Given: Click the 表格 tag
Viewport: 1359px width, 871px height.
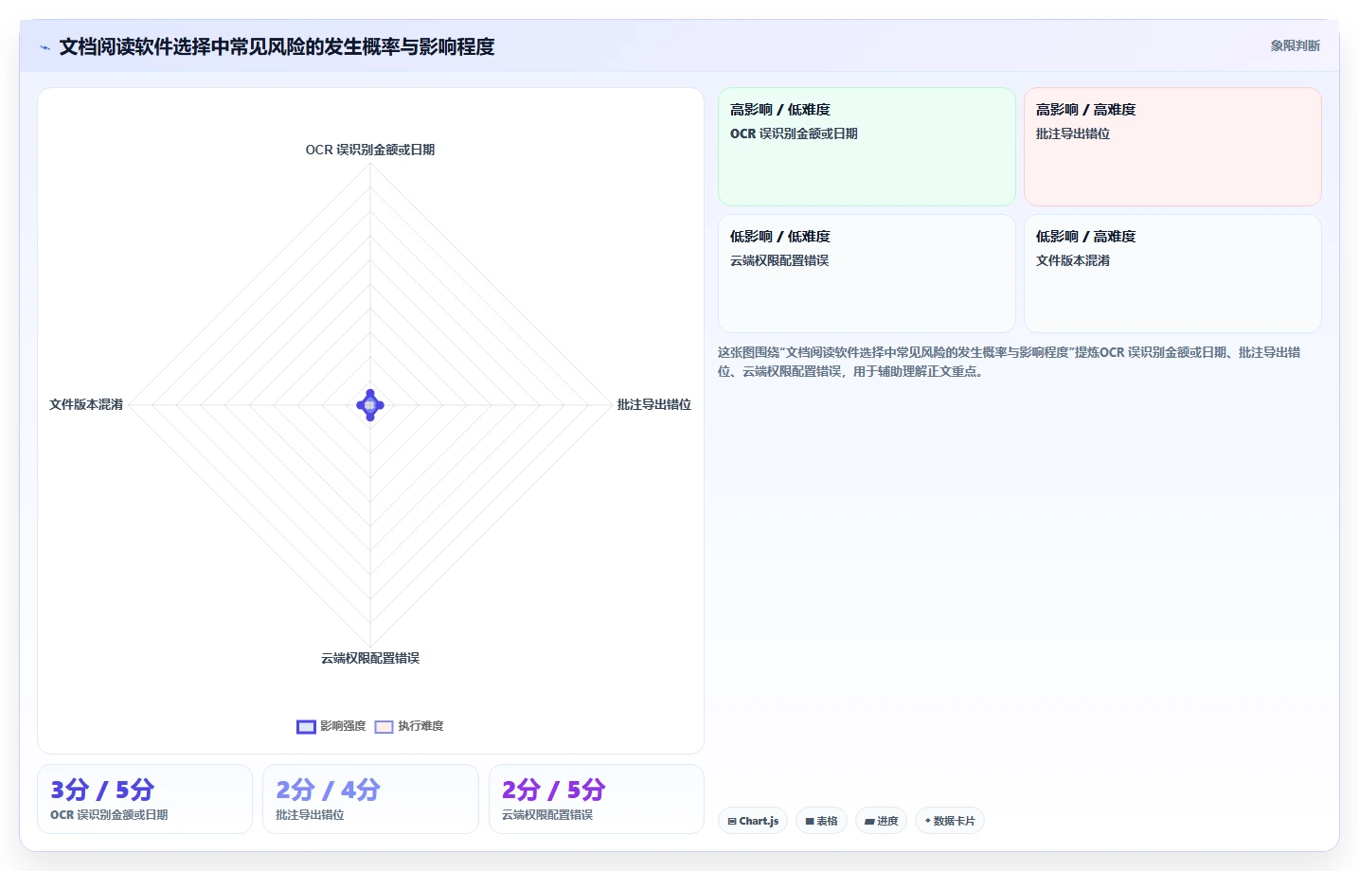Looking at the screenshot, I should [x=821, y=821].
